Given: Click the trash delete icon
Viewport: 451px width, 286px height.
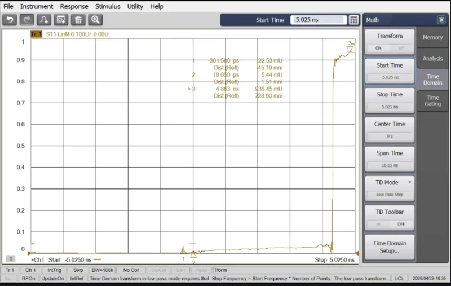Looking at the screenshot, I should pyautogui.click(x=78, y=20).
